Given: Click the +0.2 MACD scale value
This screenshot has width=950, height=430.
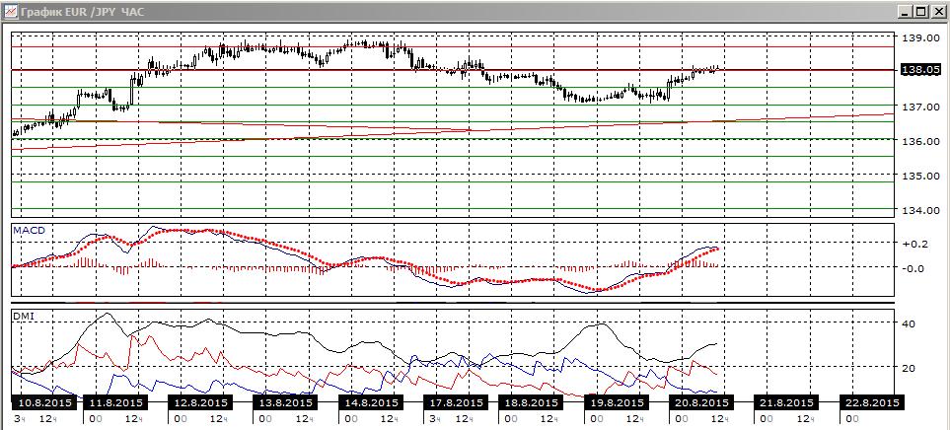Looking at the screenshot, I should [914, 243].
